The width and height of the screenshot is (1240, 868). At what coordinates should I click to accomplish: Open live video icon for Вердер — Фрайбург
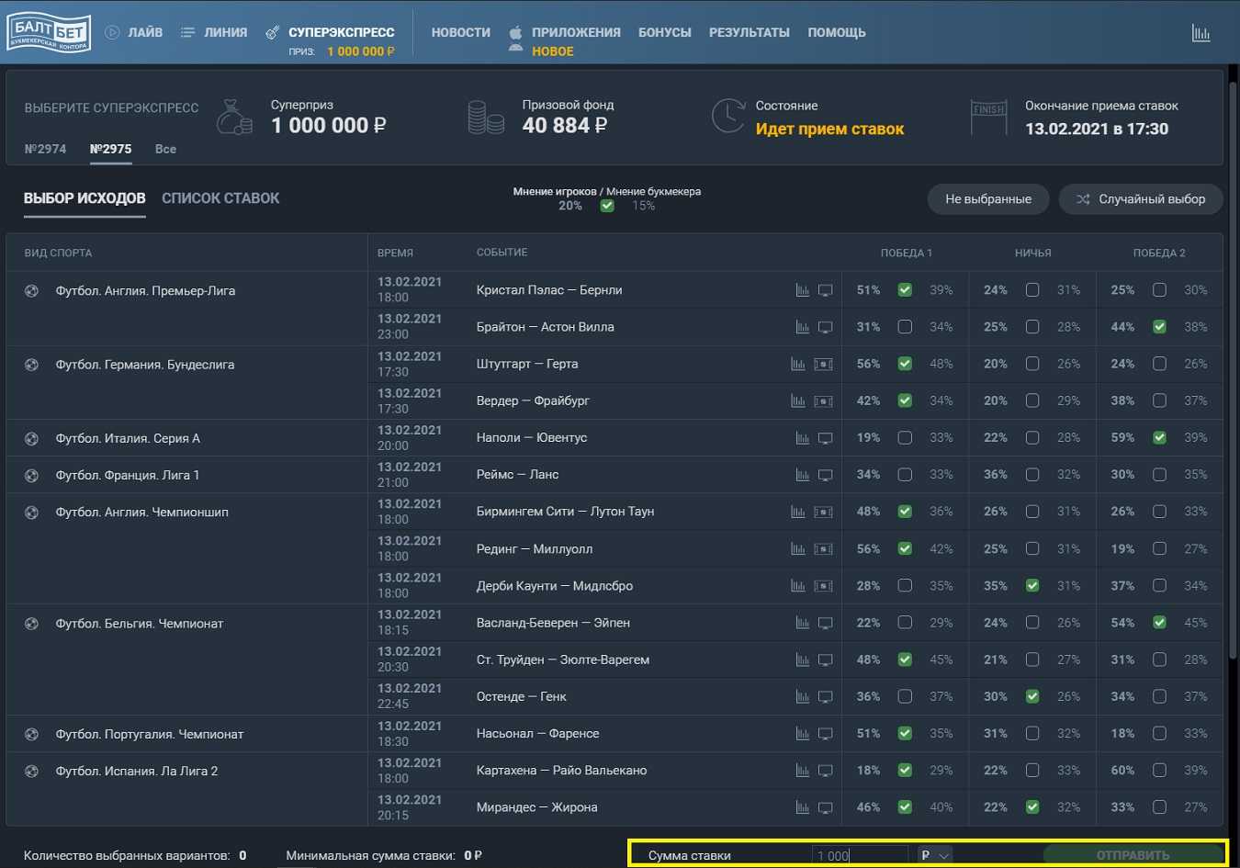[x=823, y=400]
